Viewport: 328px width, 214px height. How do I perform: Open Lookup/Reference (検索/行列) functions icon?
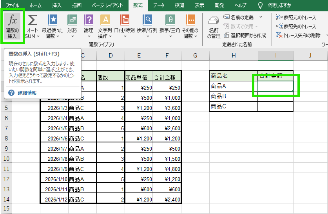point(147,20)
